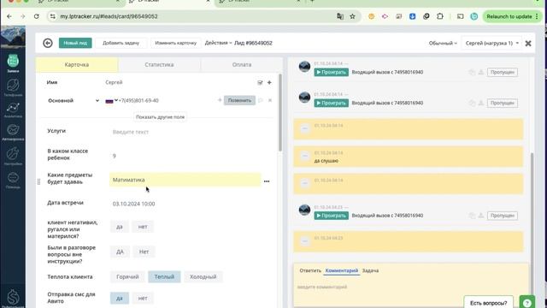Open the browser extensions puzzle icon

440,16
